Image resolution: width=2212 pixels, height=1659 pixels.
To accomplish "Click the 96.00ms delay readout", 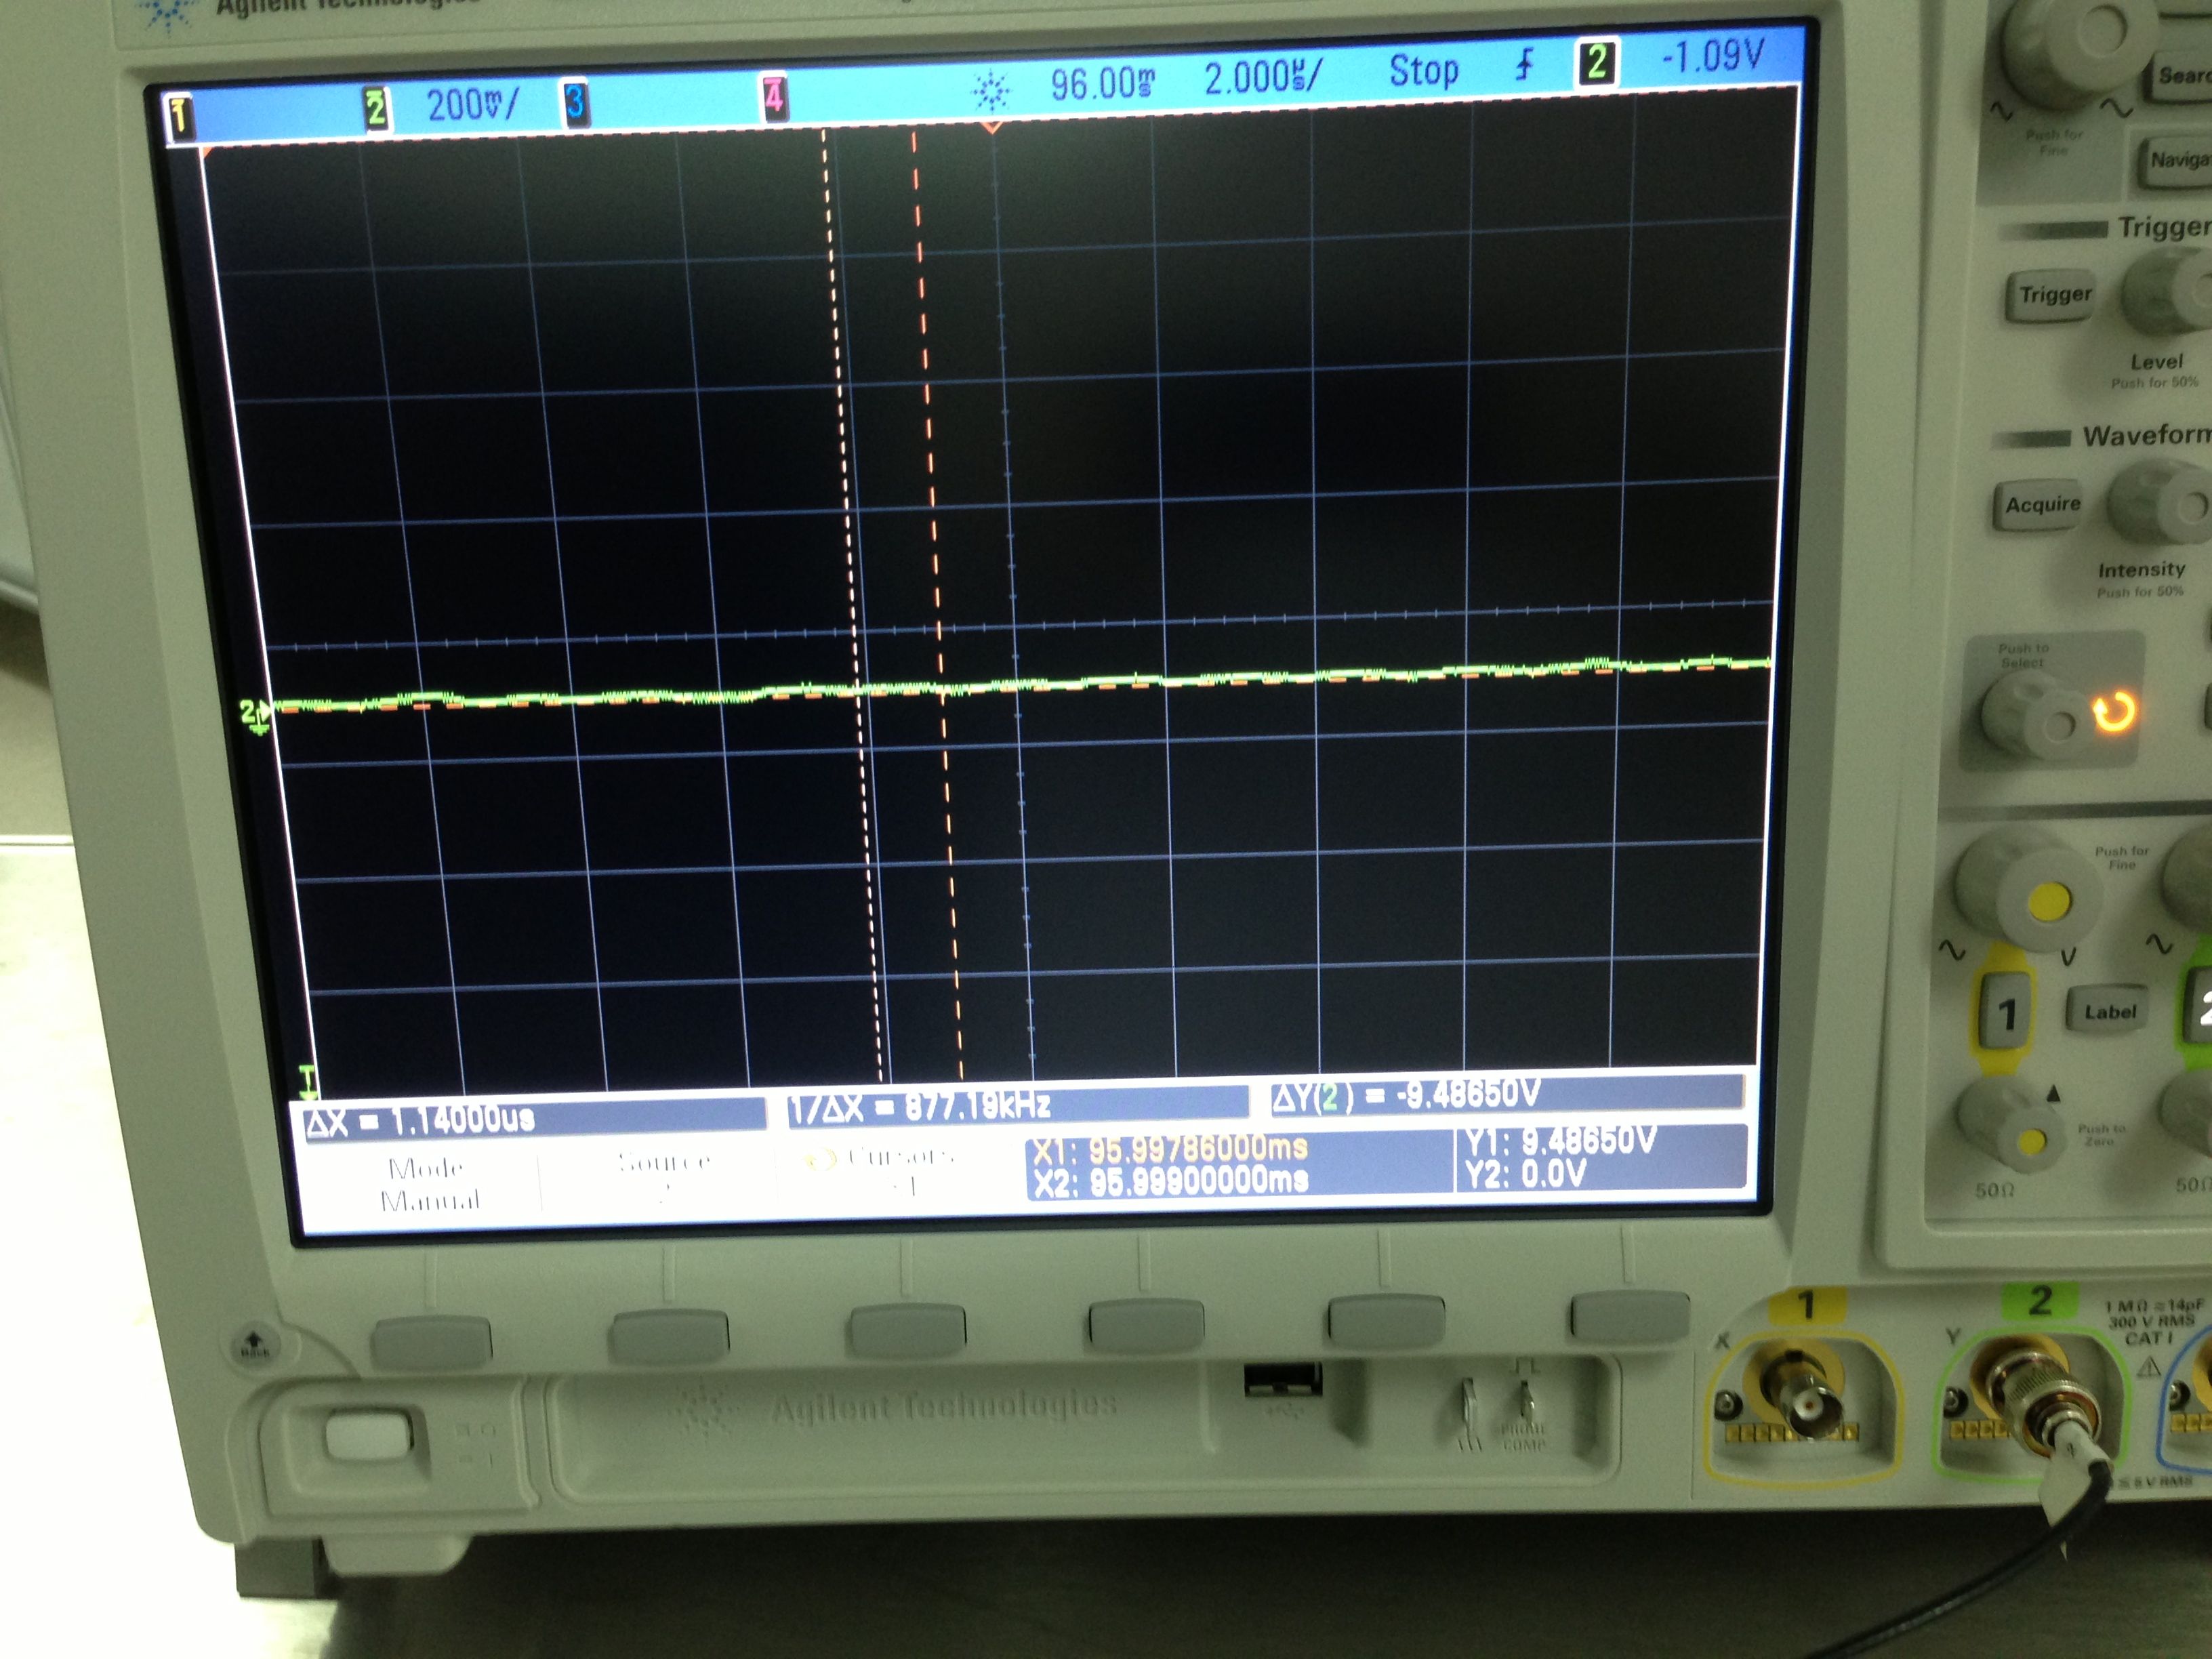I will [x=1102, y=84].
